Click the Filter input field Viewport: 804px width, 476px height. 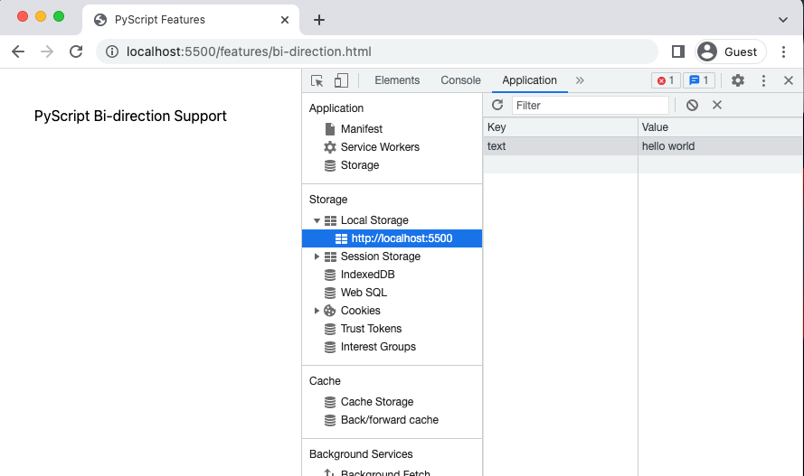[x=591, y=106]
